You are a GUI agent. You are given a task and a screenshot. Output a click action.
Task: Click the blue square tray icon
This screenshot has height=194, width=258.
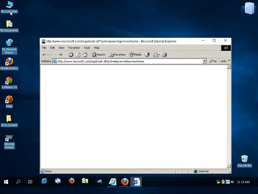(x=228, y=182)
